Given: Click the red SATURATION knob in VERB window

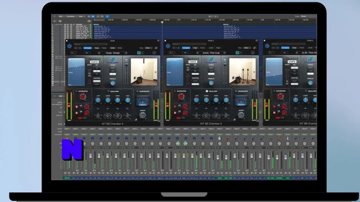Looking at the screenshot, I should click(x=83, y=97).
